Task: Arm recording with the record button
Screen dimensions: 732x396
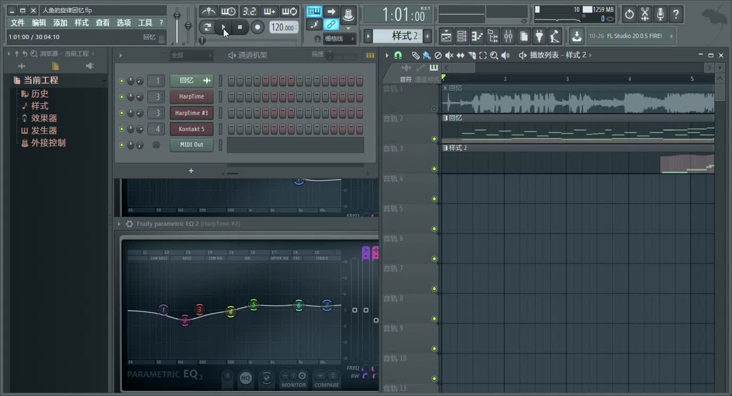Action: click(x=257, y=27)
